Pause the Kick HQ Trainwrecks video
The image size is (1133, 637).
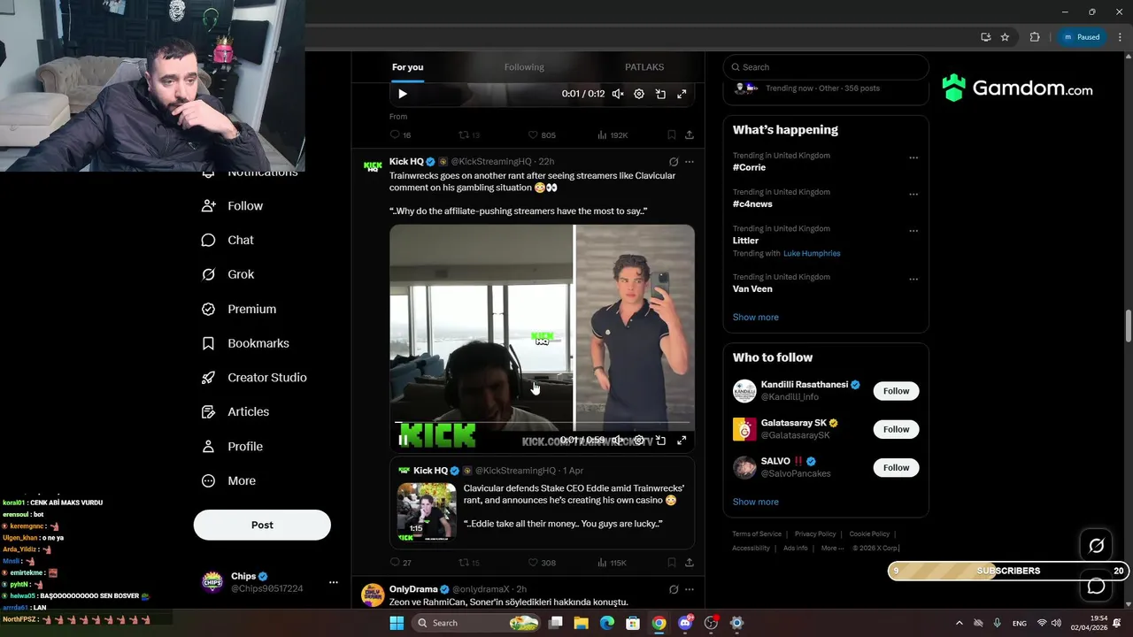coord(403,440)
